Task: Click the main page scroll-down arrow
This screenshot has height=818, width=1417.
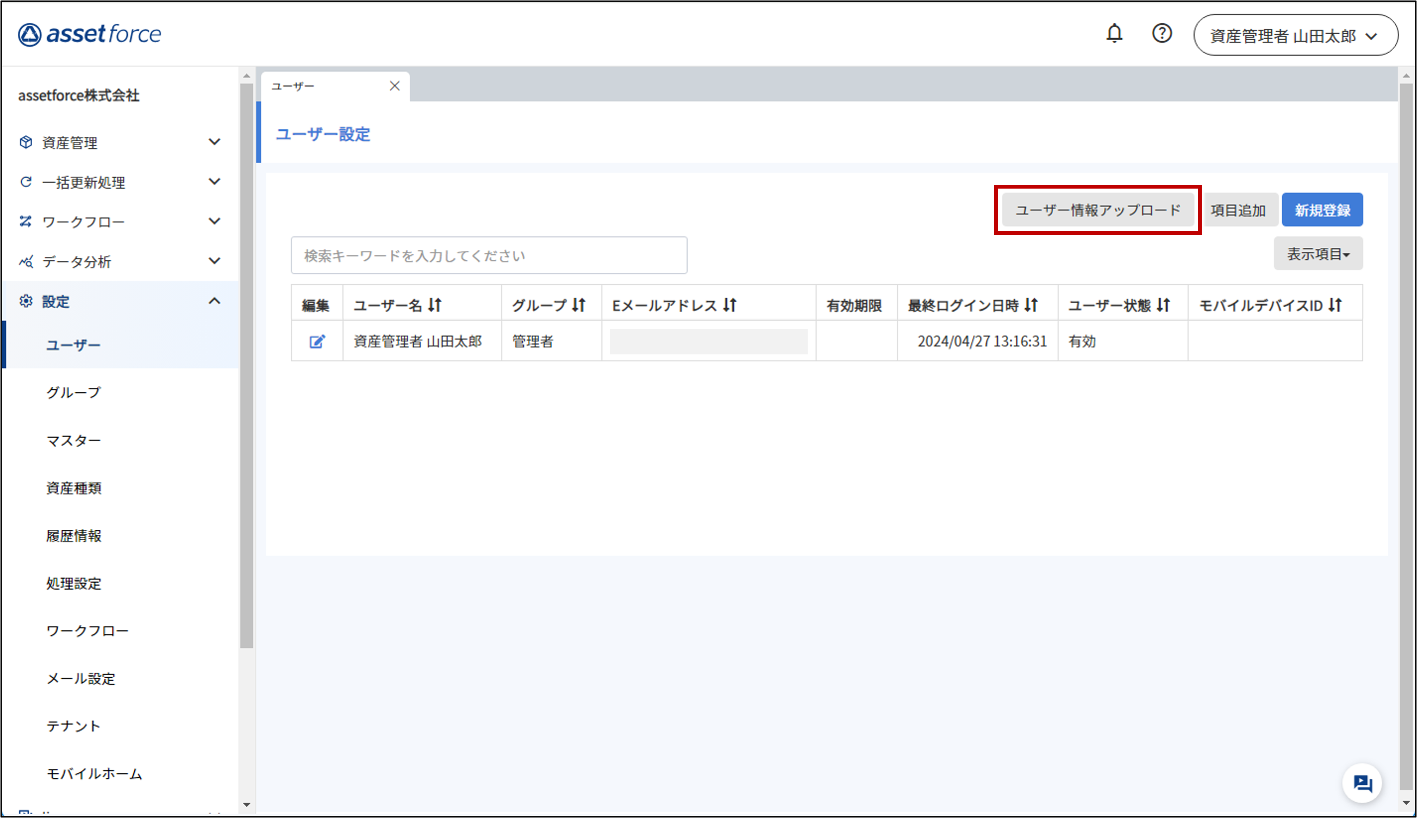Action: (x=1405, y=802)
